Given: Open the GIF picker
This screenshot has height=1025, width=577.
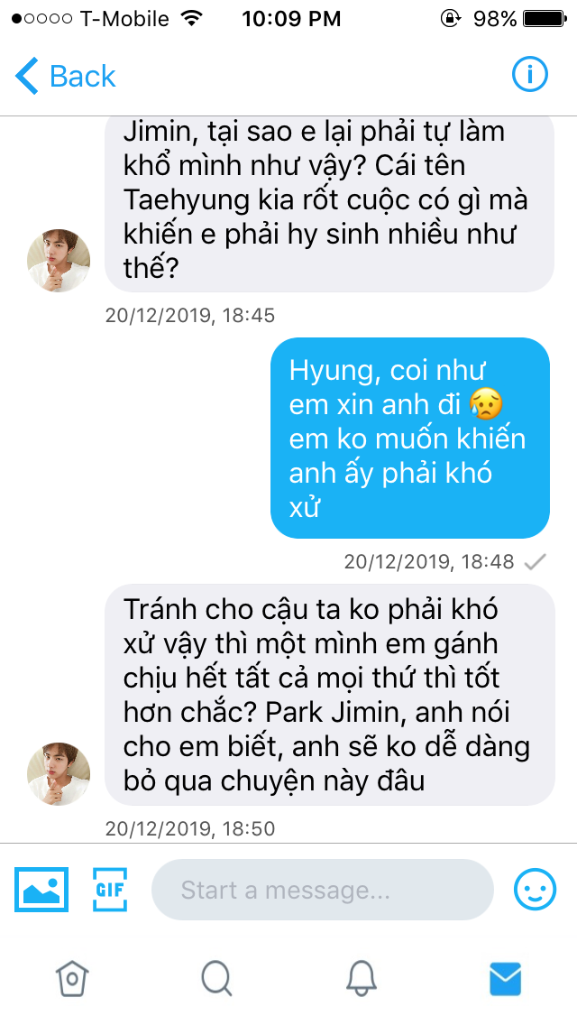Looking at the screenshot, I should point(110,889).
